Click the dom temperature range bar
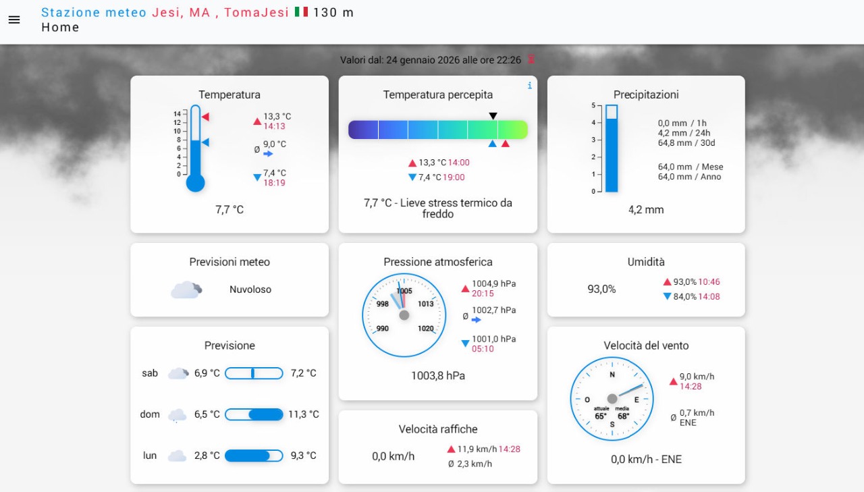This screenshot has height=492, width=864. click(x=254, y=414)
